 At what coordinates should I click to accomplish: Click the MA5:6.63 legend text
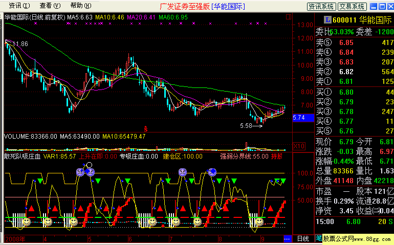click(80, 17)
